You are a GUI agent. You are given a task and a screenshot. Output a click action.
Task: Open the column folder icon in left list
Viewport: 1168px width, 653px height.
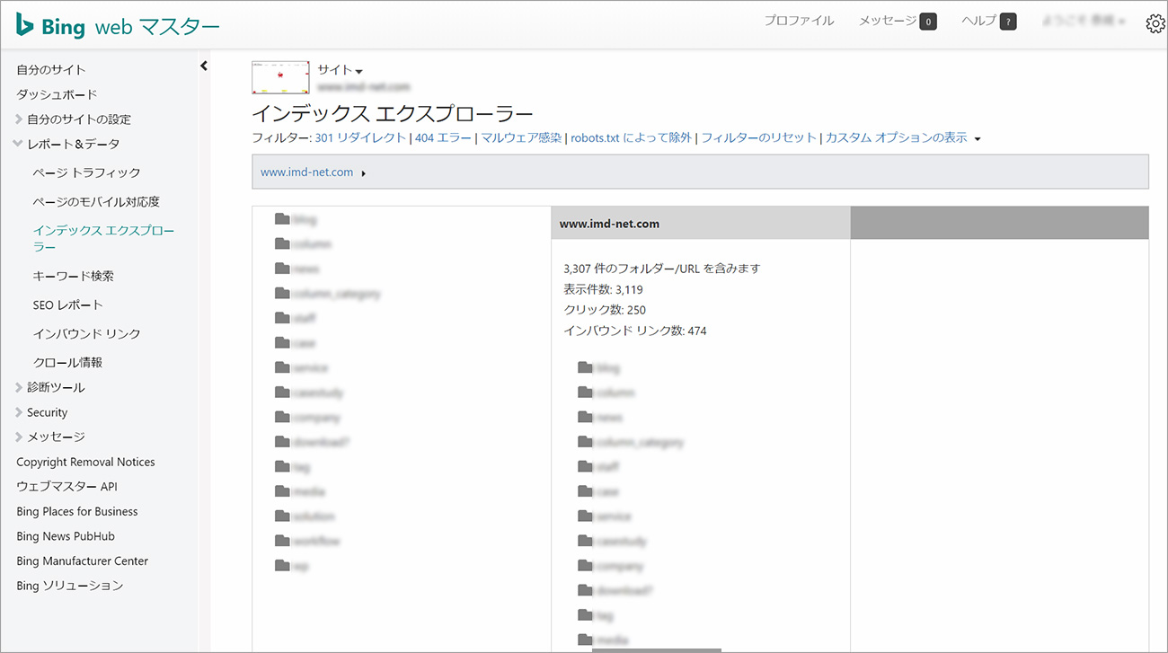click(x=282, y=243)
